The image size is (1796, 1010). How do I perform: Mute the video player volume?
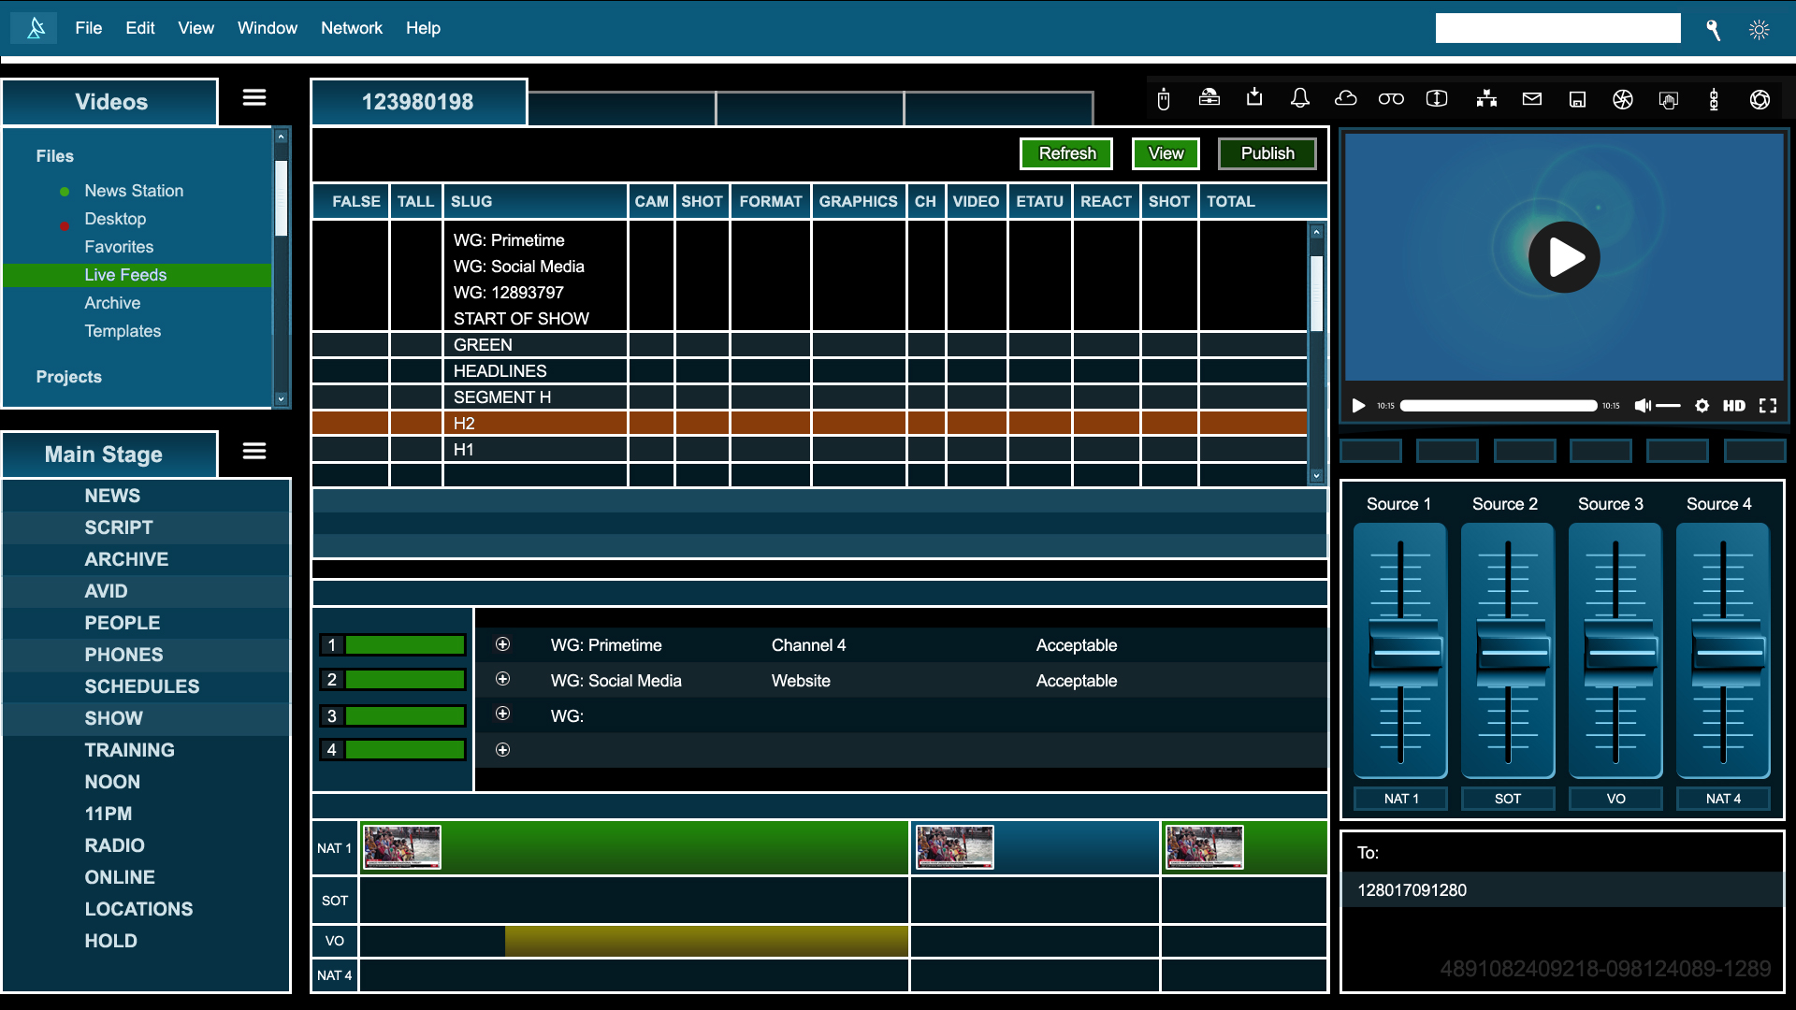point(1643,406)
